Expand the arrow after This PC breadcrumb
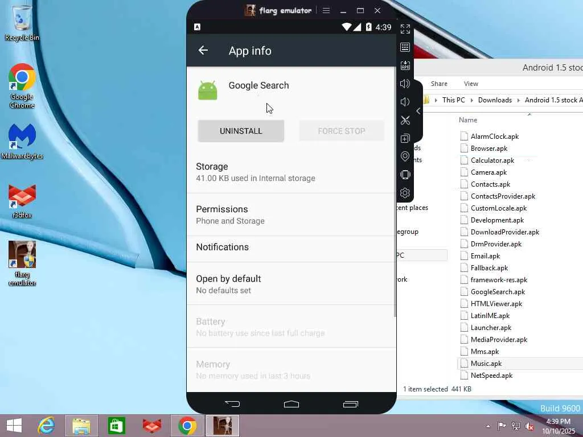The image size is (583, 437). tap(471, 100)
